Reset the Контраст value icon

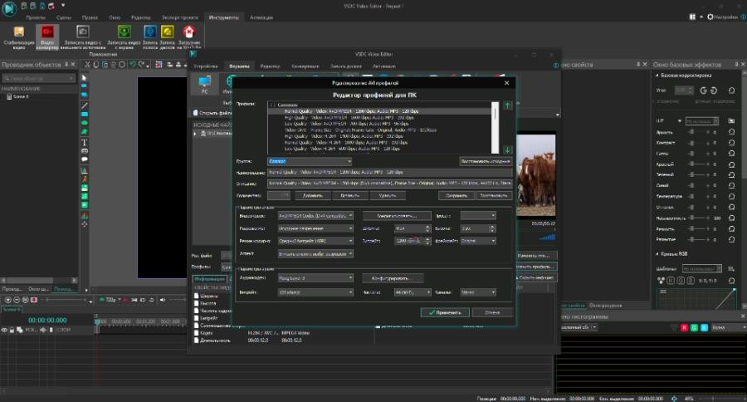(731, 143)
